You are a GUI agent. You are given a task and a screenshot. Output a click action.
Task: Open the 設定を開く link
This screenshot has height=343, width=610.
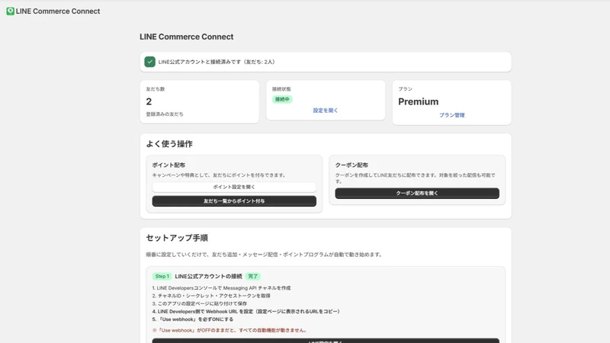(326, 111)
